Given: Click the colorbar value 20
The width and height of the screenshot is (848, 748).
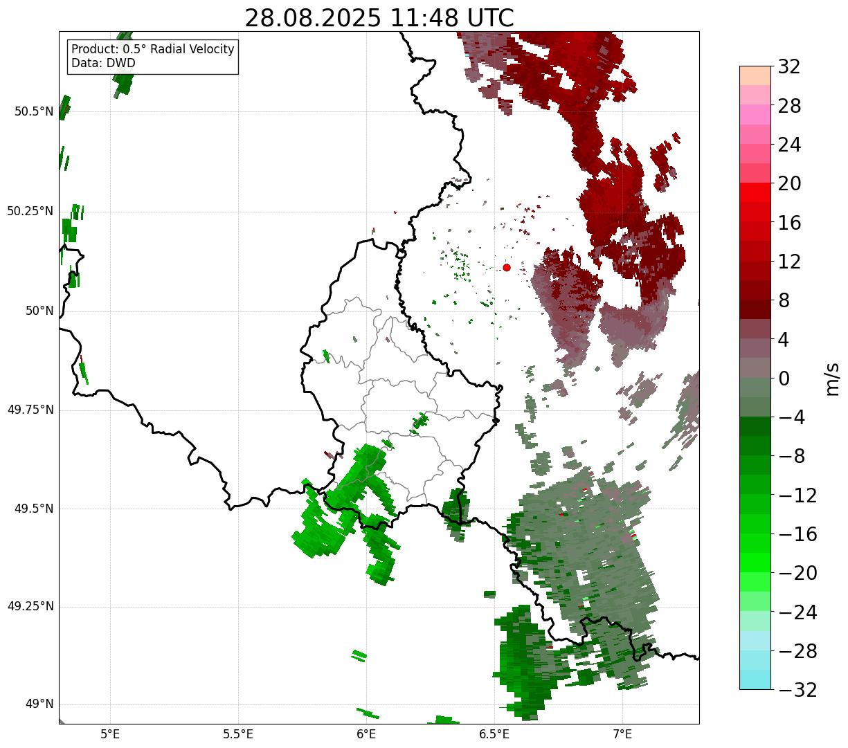Looking at the screenshot, I should [789, 184].
